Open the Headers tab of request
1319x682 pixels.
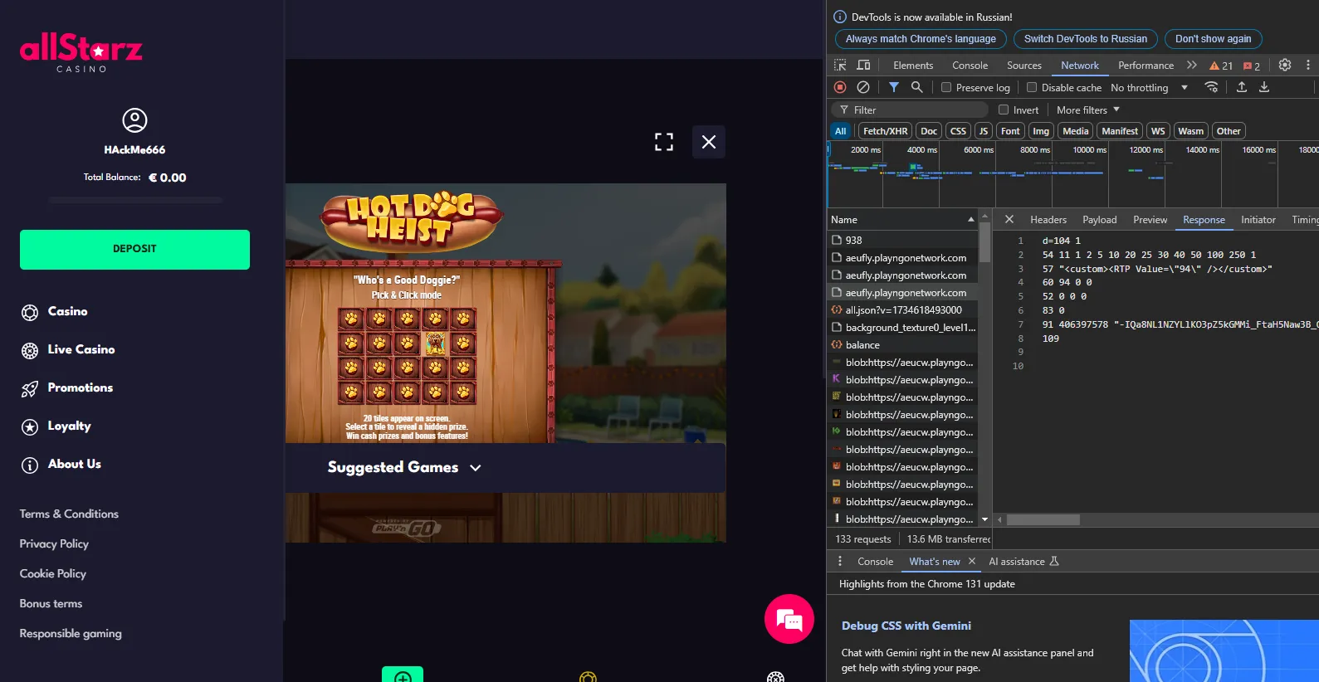(1048, 219)
